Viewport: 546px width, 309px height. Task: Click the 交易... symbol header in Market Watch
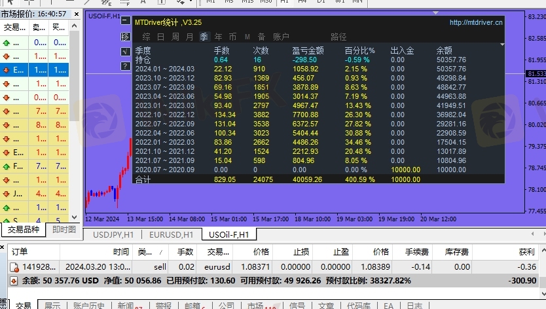14,27
